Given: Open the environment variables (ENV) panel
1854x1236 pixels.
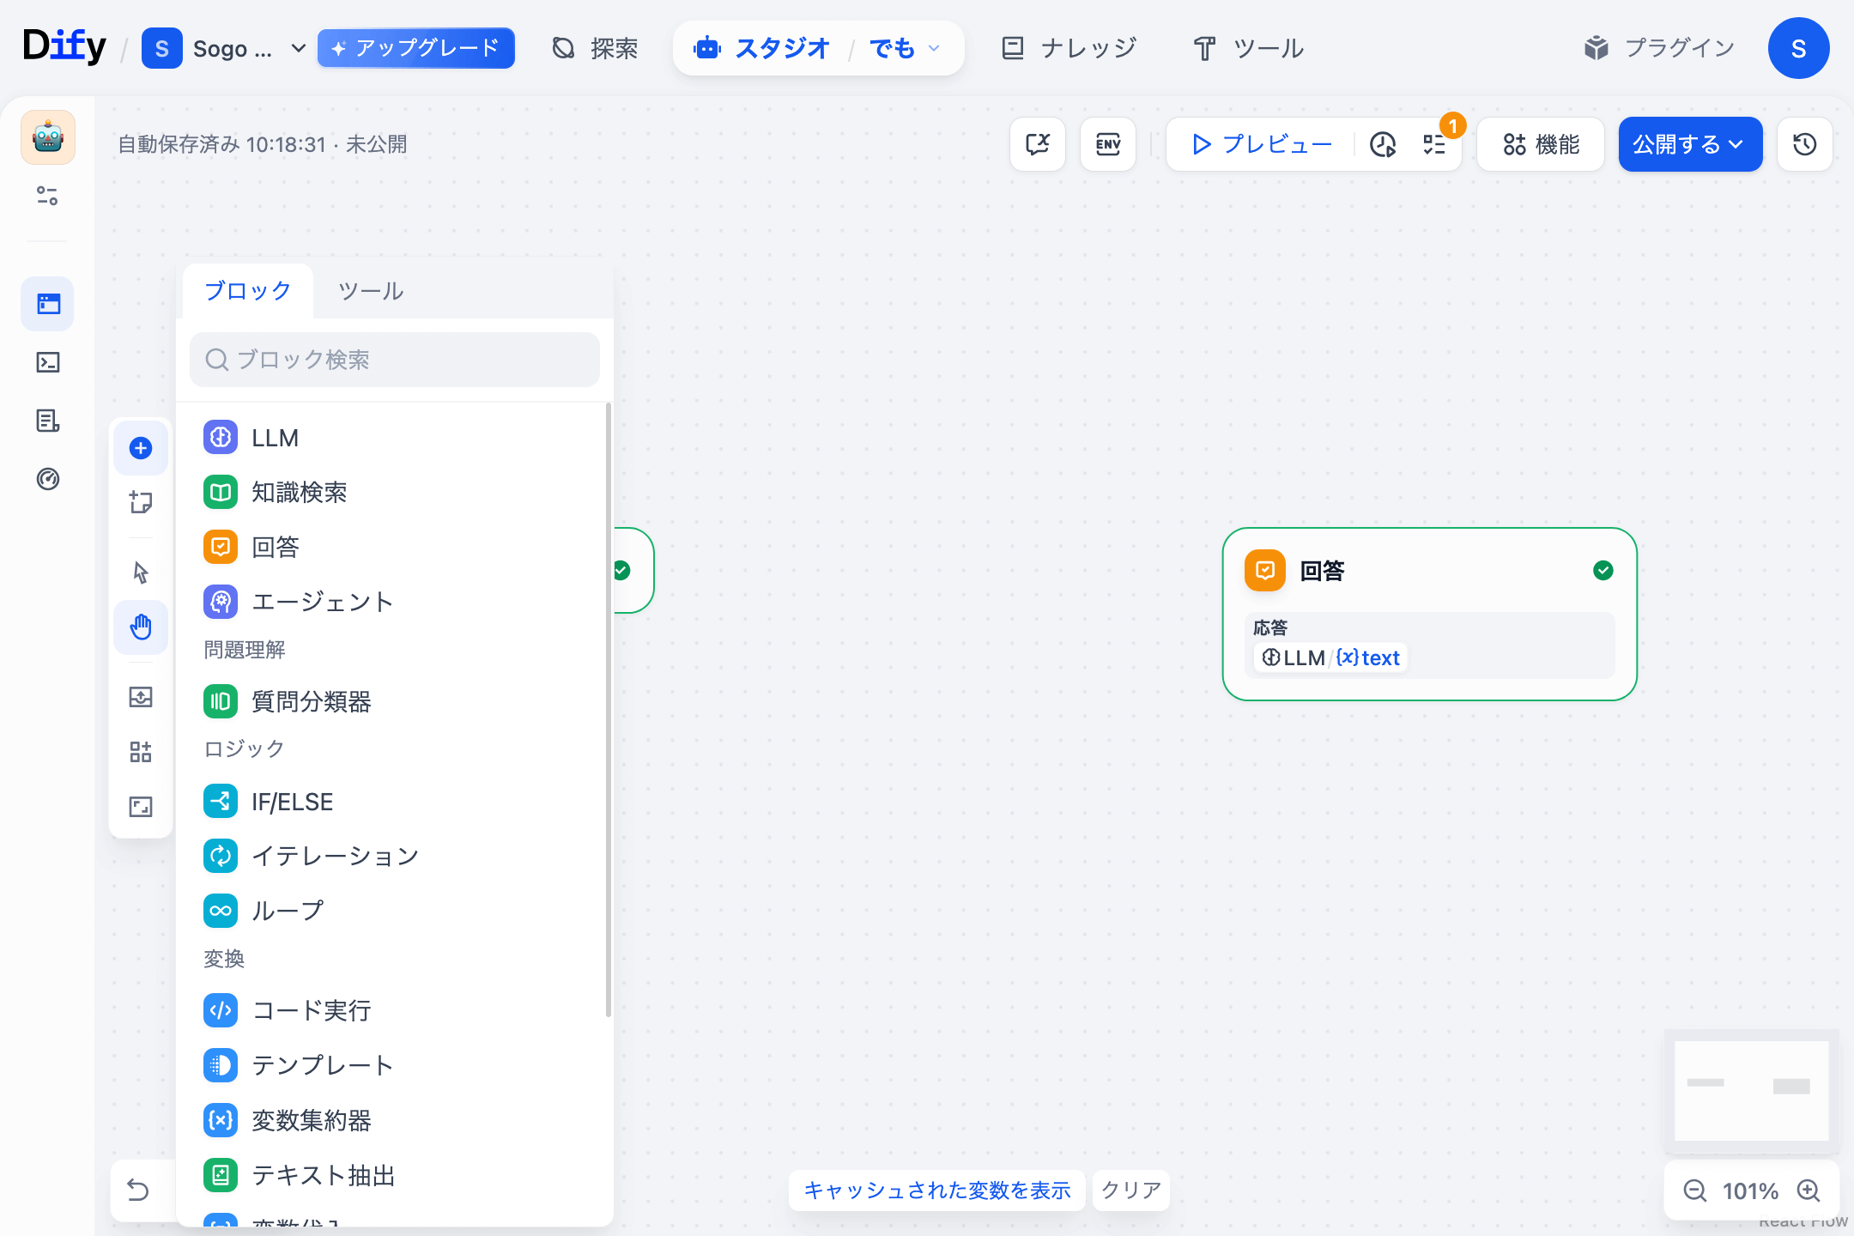Looking at the screenshot, I should [x=1107, y=144].
